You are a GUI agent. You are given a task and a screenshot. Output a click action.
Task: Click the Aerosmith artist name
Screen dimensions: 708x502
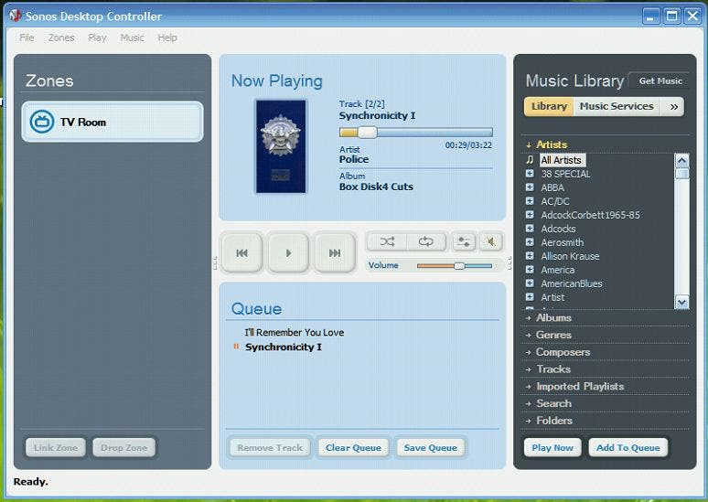pos(563,242)
